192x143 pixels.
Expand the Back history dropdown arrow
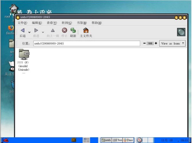[29, 32]
